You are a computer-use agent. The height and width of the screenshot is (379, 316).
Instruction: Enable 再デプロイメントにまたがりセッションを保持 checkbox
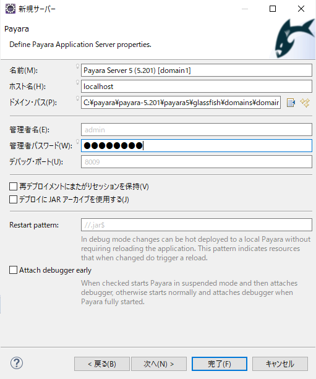(x=14, y=186)
